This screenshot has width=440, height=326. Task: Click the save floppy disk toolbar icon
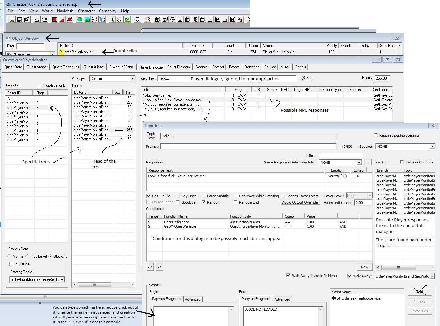tap(19, 20)
